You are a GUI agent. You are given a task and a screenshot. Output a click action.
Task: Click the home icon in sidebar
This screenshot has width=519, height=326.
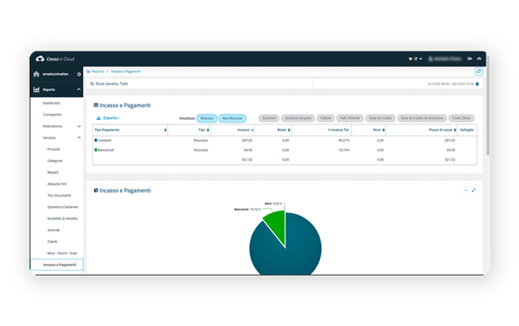[x=36, y=74]
